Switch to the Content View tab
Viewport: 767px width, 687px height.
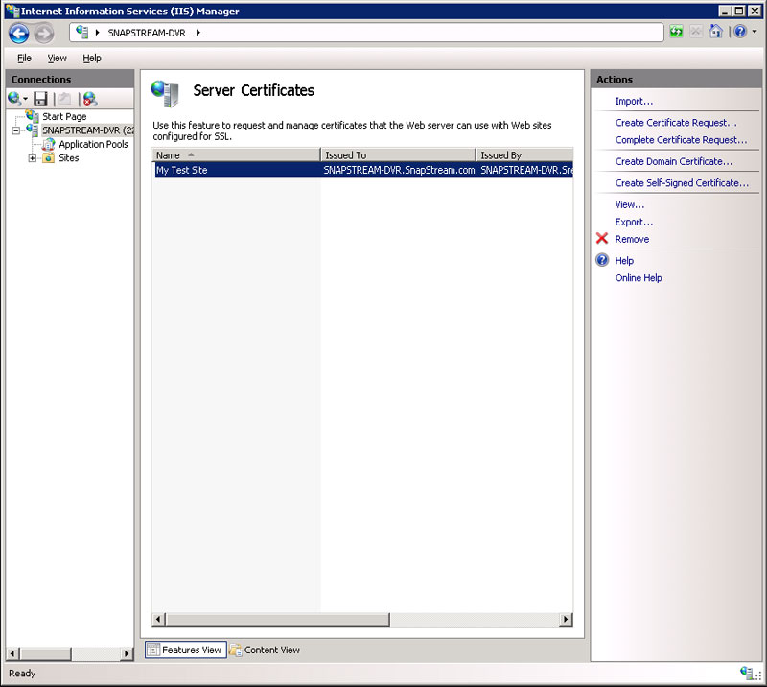(x=266, y=650)
